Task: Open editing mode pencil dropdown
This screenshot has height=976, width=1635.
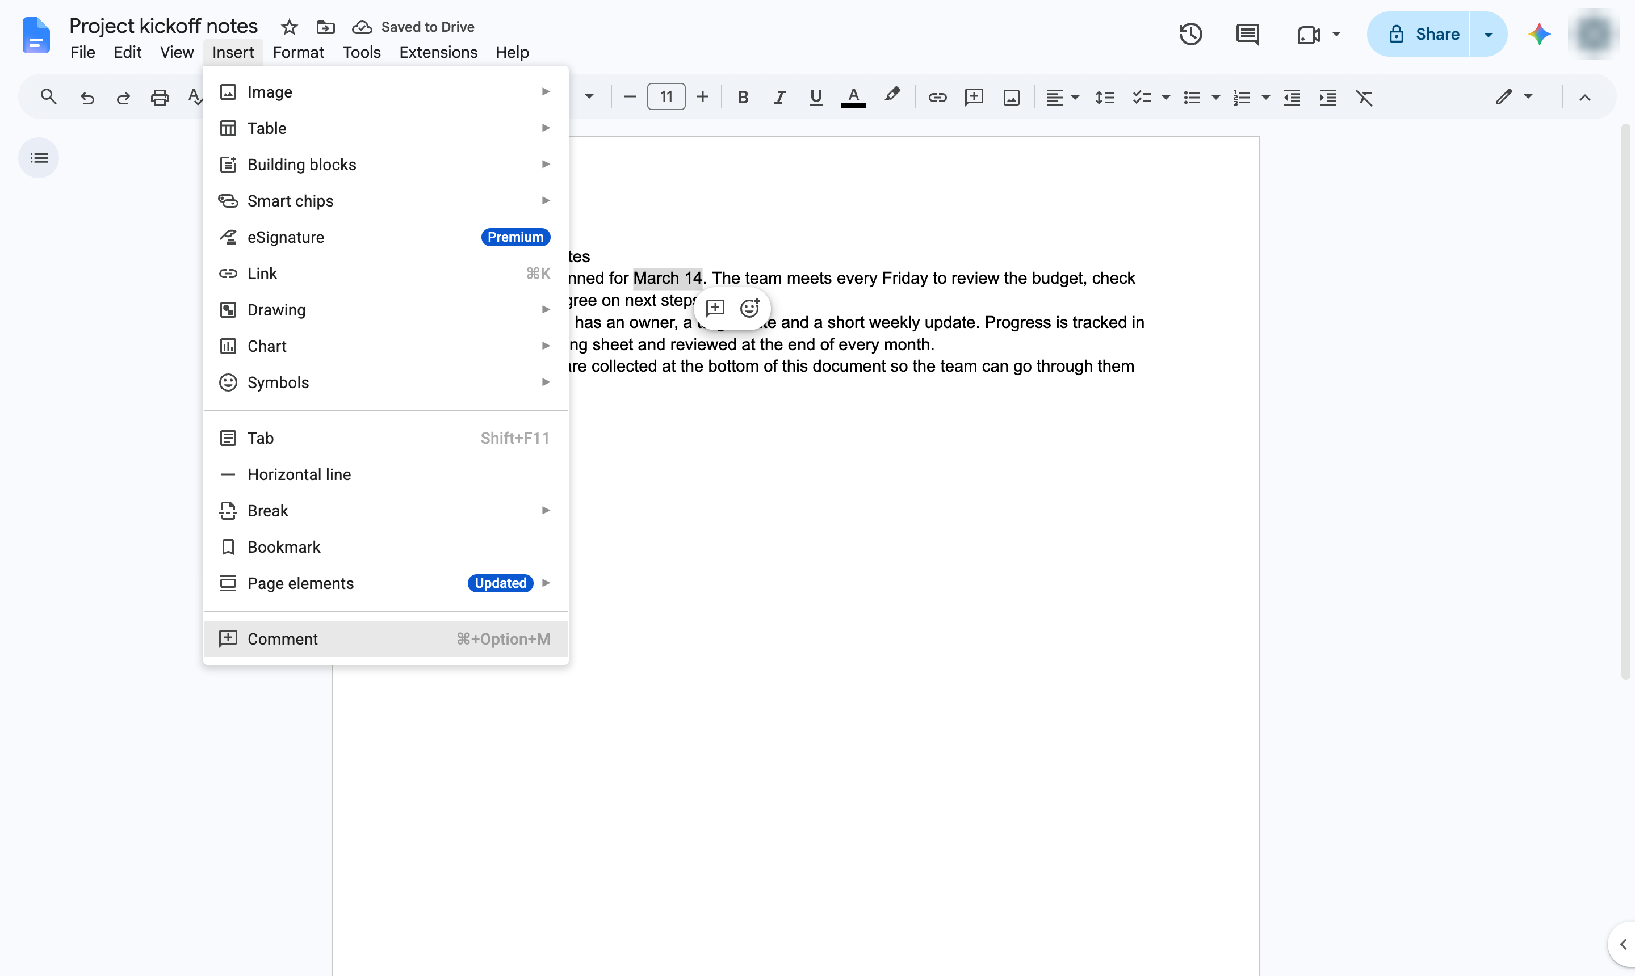Action: click(1514, 98)
